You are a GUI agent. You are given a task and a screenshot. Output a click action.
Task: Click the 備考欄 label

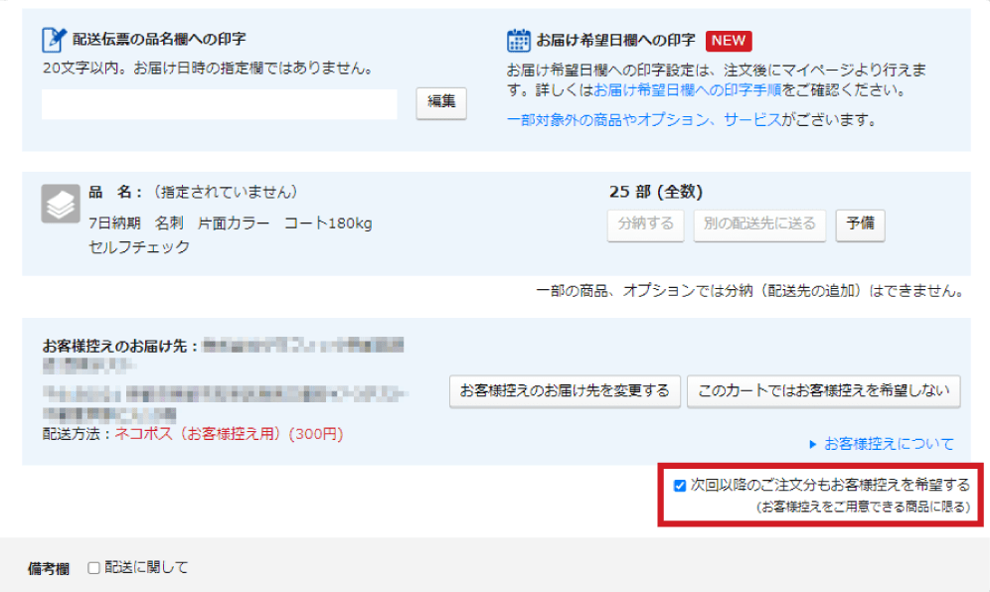[x=48, y=569]
